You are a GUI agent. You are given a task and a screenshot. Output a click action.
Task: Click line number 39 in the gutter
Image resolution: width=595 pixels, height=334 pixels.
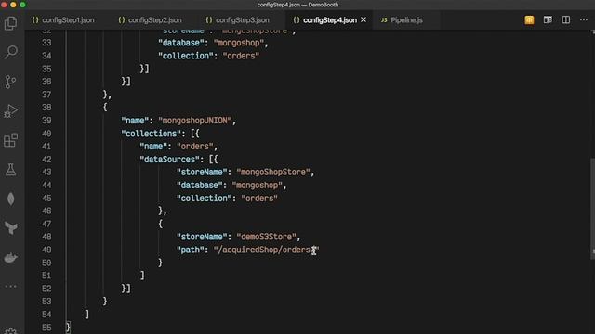[x=46, y=121]
